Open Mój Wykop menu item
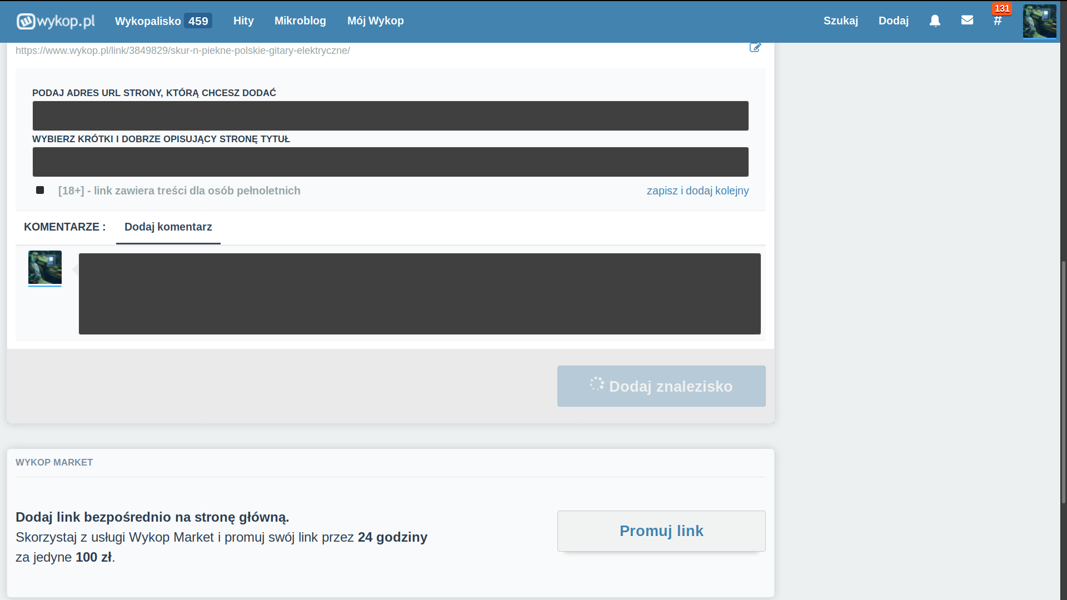 tap(375, 21)
